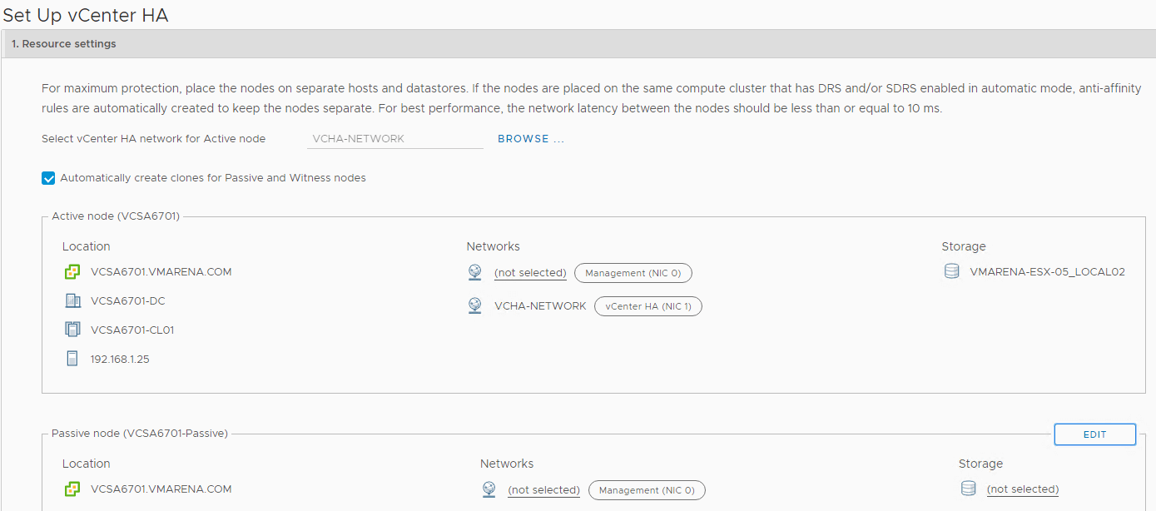
Task: Click the vCenter icon in Passive node Location
Action: point(72,489)
